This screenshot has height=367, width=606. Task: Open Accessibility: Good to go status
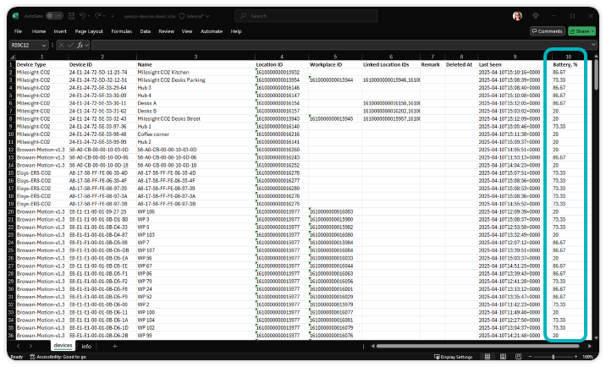(x=58, y=357)
